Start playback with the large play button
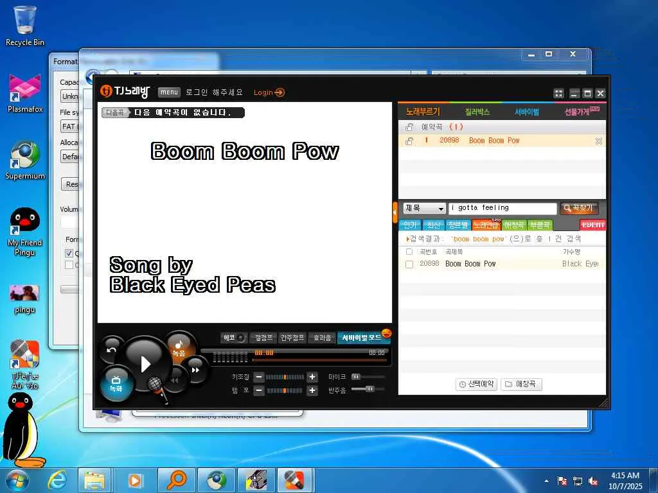The image size is (658, 493). point(145,363)
